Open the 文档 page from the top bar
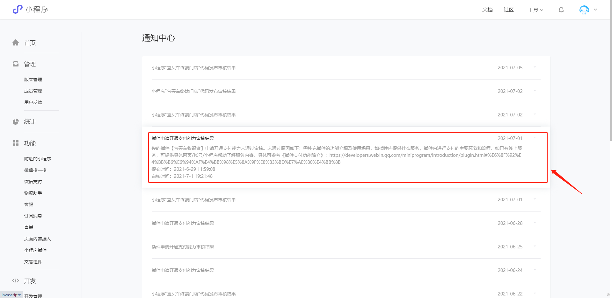The image size is (612, 298). click(x=487, y=10)
